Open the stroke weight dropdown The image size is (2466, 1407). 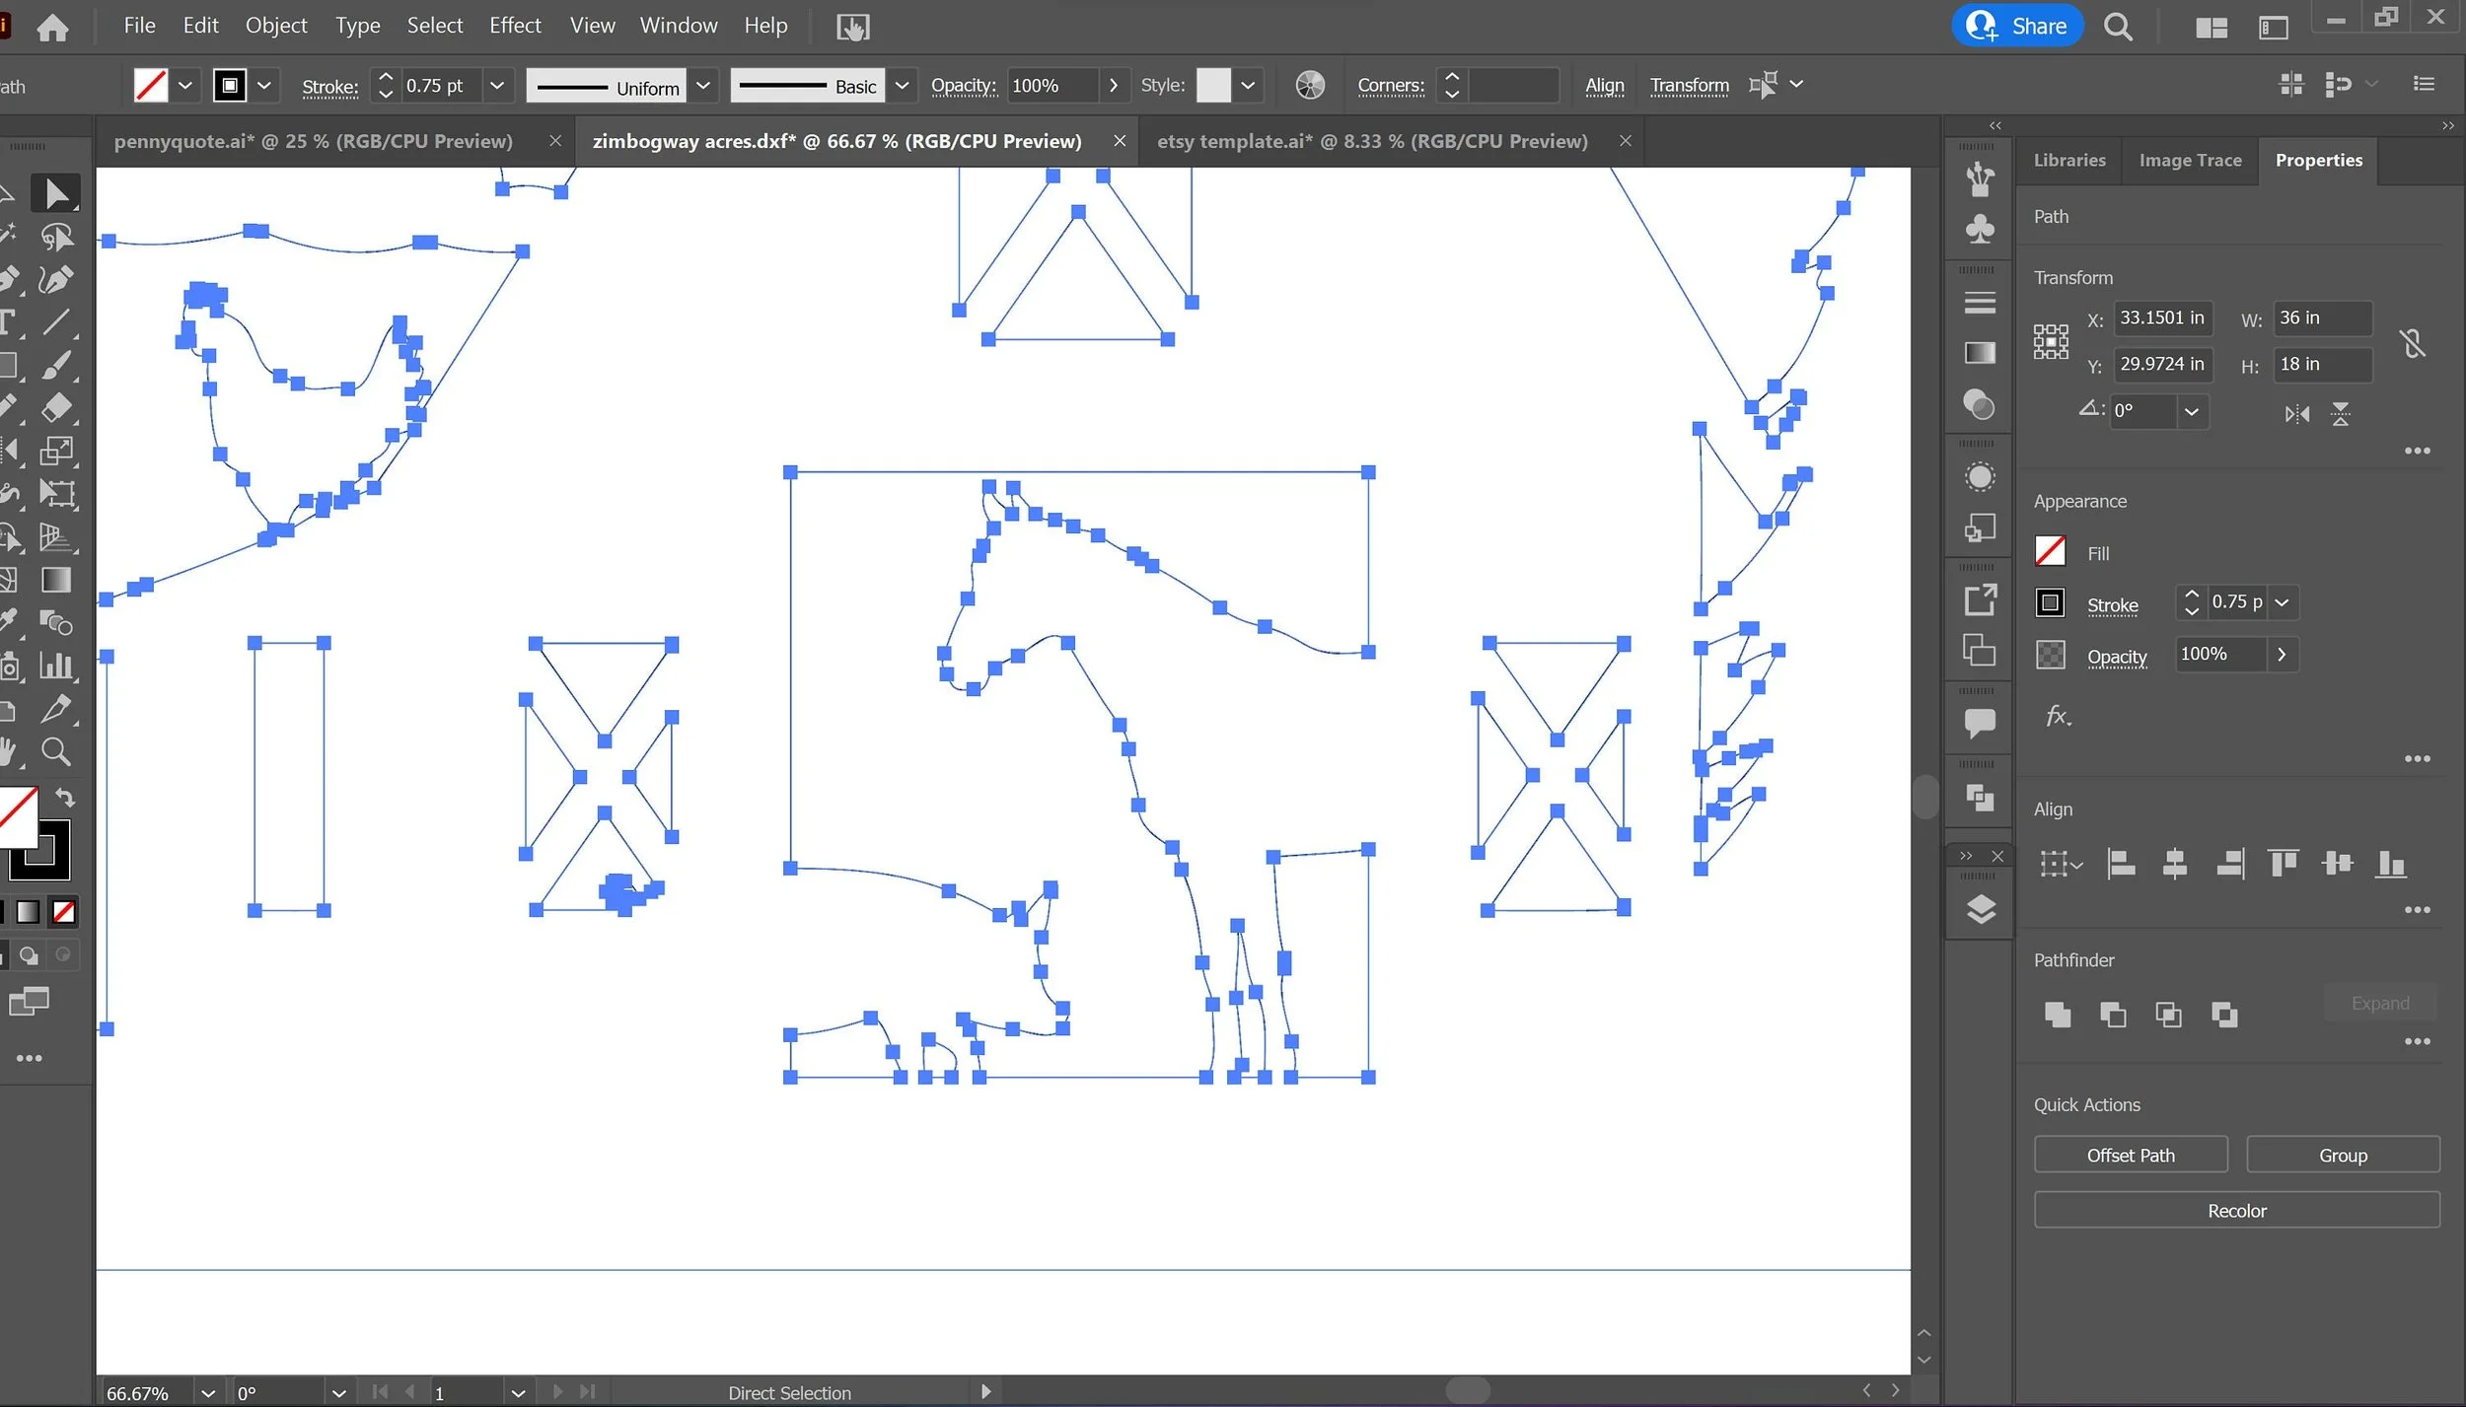pyautogui.click(x=496, y=86)
